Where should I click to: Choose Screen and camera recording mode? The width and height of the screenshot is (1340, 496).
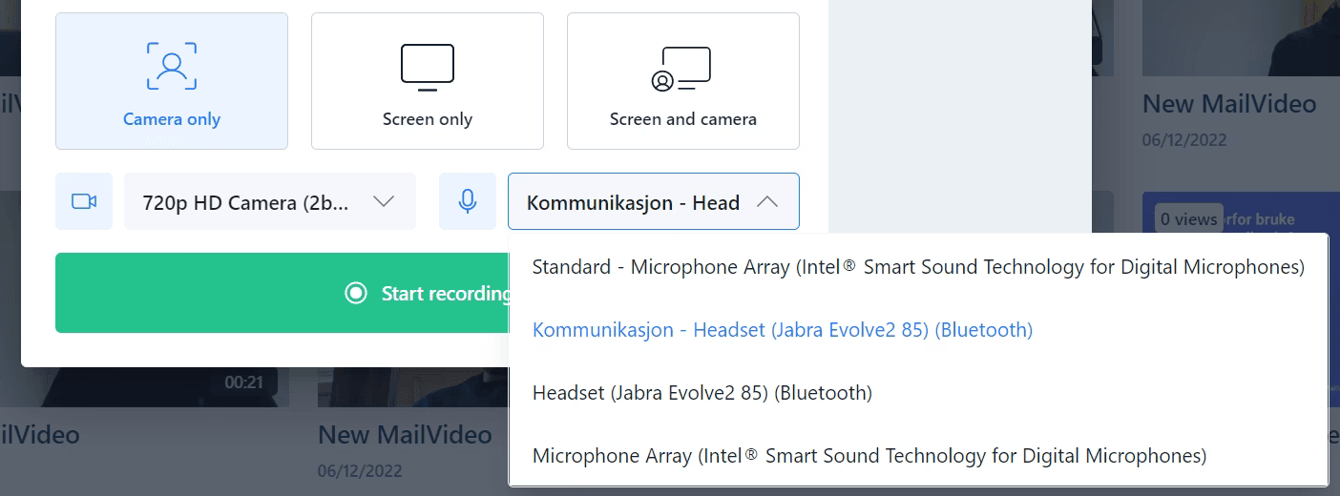pyautogui.click(x=683, y=81)
